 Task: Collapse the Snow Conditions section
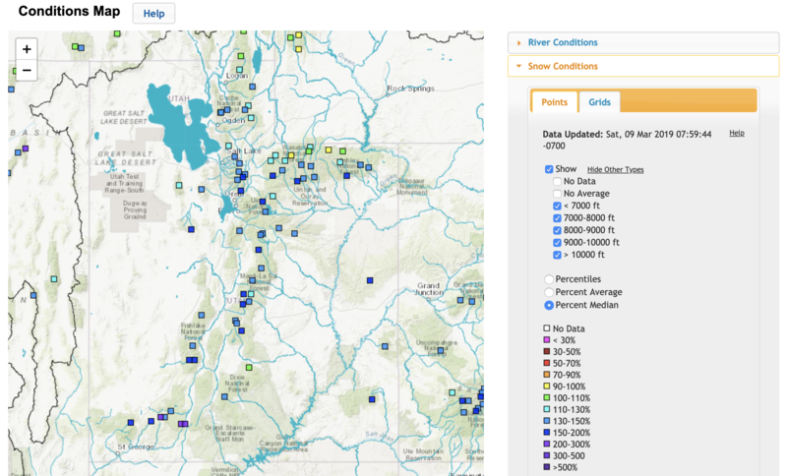[x=562, y=66]
